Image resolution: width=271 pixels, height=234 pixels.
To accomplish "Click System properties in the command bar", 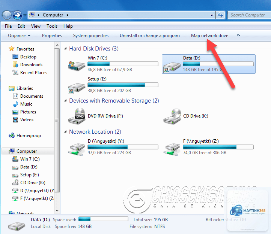I will click(x=91, y=36).
